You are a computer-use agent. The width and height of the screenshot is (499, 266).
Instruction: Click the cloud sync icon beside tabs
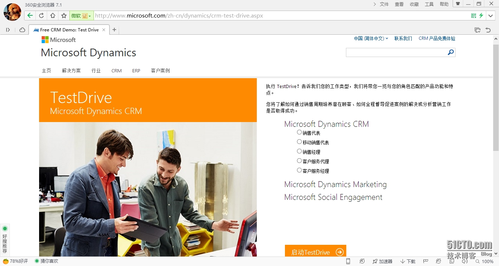tap(22, 30)
